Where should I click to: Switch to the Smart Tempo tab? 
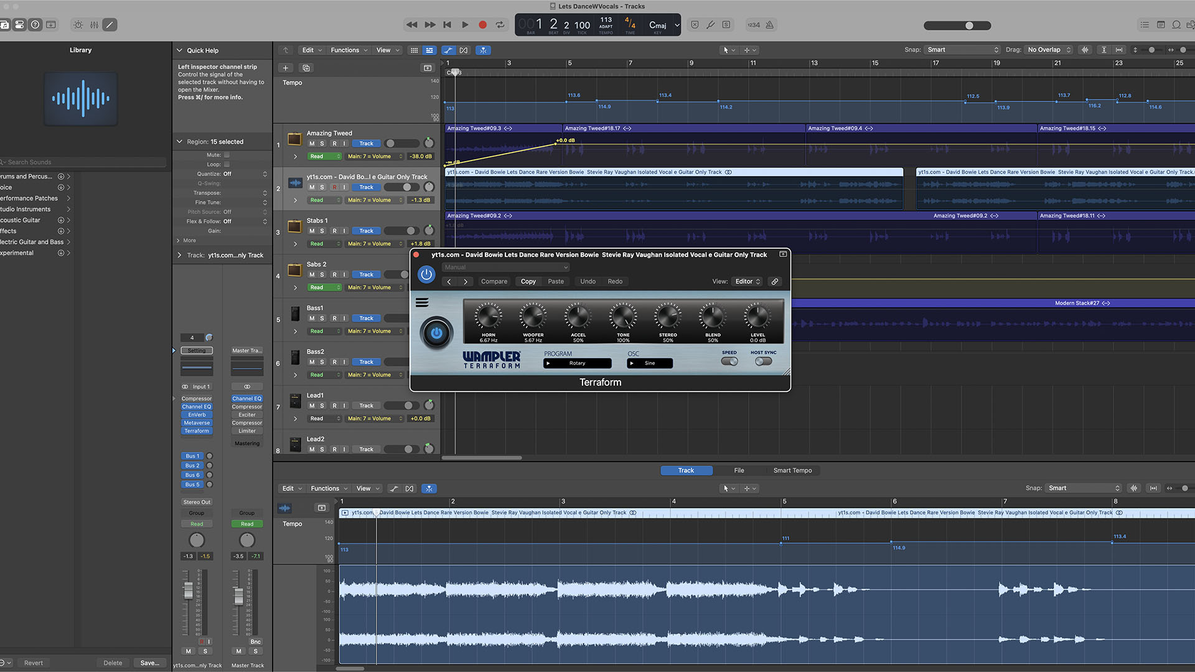(x=792, y=470)
